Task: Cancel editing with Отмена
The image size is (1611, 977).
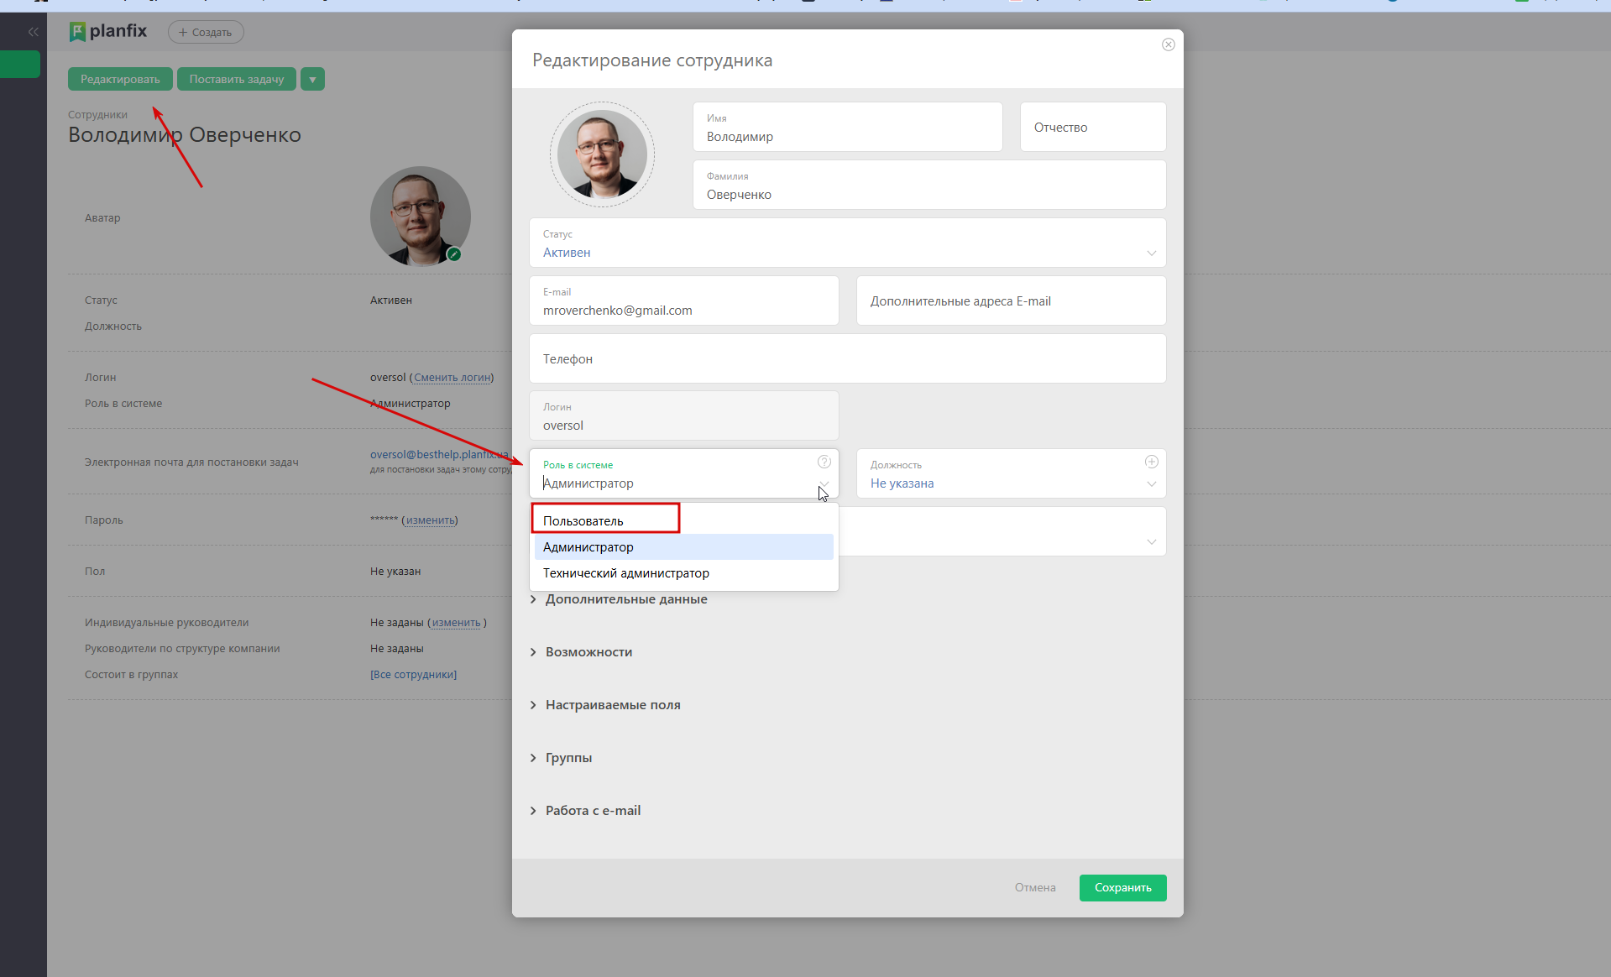Action: tap(1035, 888)
